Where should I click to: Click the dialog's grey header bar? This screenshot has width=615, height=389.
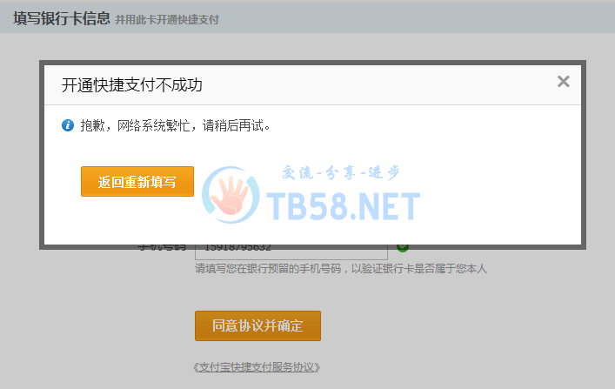pos(312,85)
